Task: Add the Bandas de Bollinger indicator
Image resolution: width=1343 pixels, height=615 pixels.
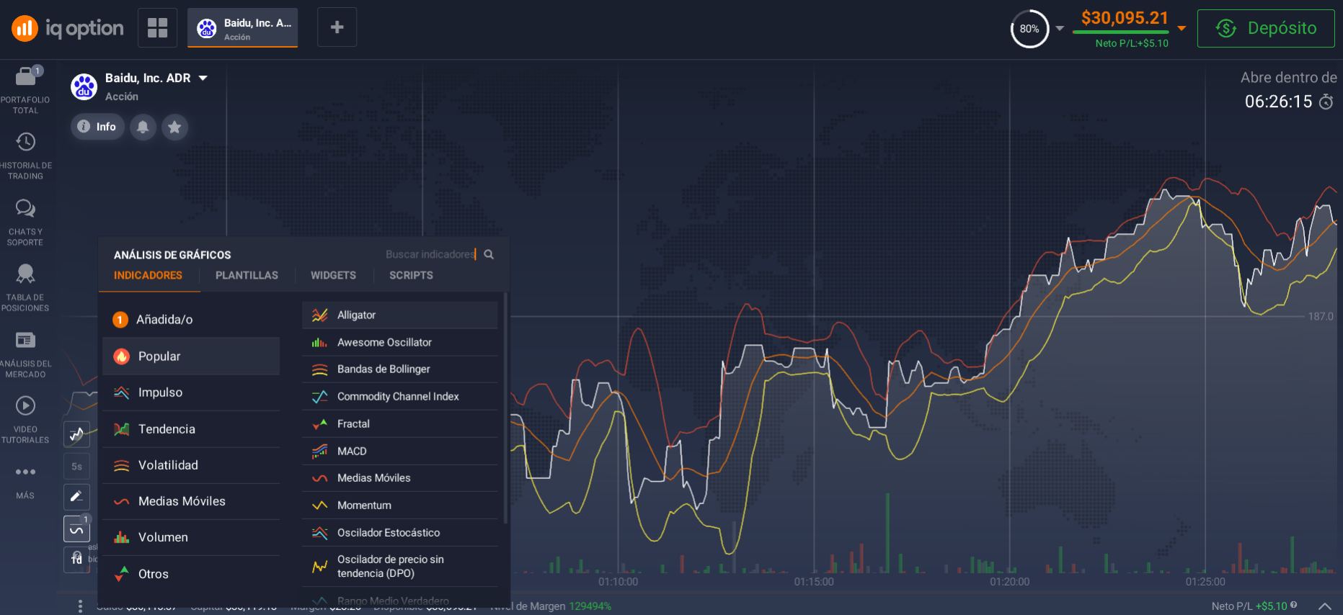Action: (400, 369)
